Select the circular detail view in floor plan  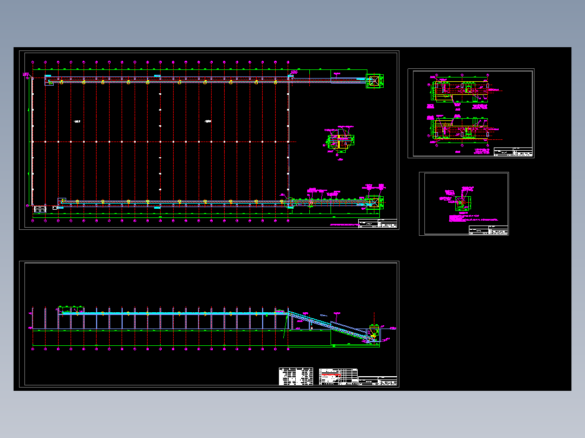click(x=340, y=140)
